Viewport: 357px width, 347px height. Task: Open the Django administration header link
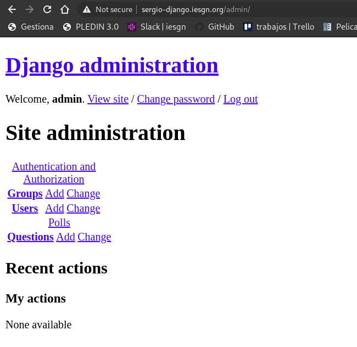pyautogui.click(x=112, y=65)
